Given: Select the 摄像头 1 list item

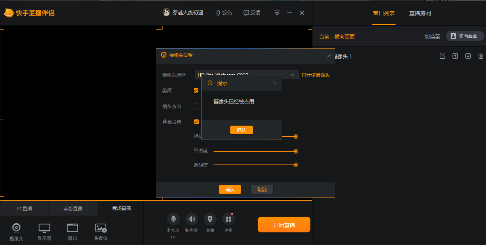Looking at the screenshot, I should tap(399, 56).
